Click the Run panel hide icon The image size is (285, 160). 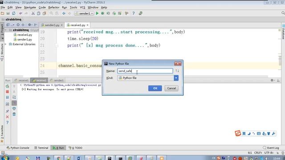(278, 80)
